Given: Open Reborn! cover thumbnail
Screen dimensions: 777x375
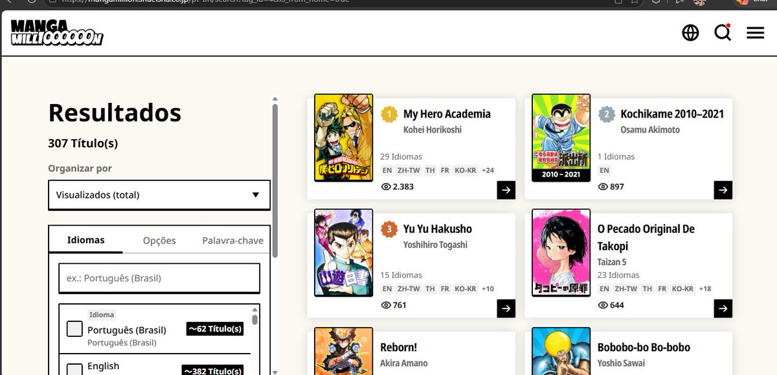Looking at the screenshot, I should (x=344, y=351).
